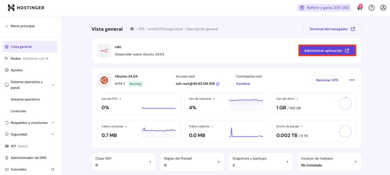Image resolution: width=390 pixels, height=175 pixels.
Task: Open Uso de CPU details
Action: pyautogui.click(x=111, y=99)
